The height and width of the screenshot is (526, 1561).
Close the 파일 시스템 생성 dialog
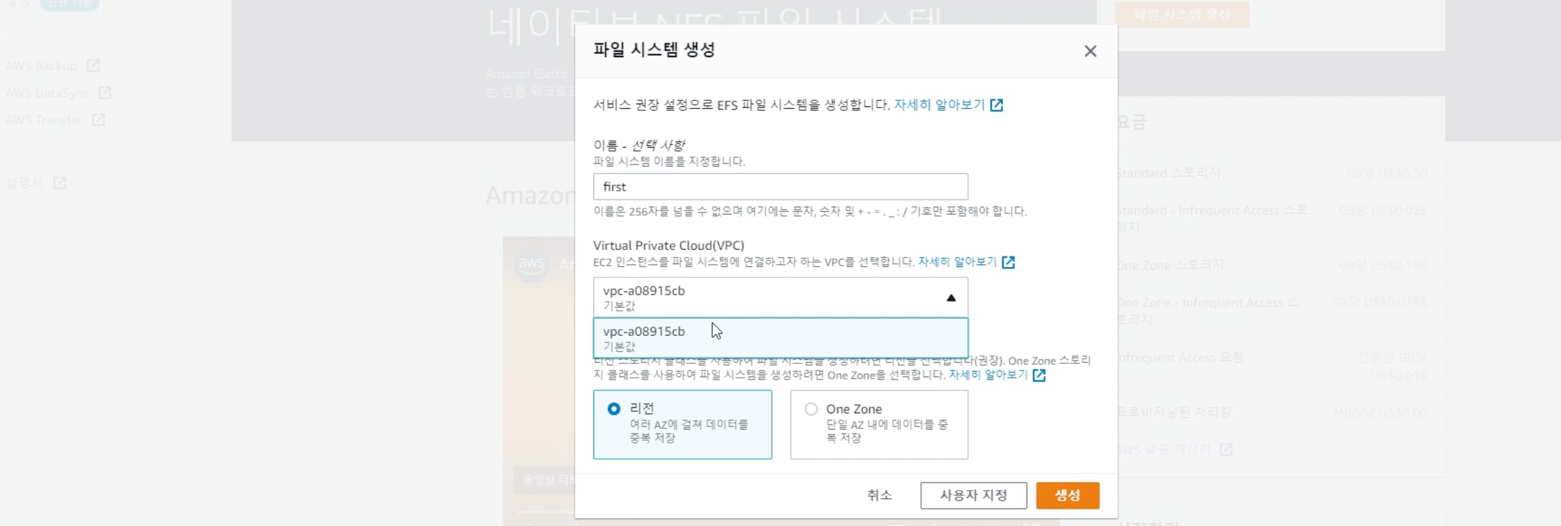(x=1090, y=51)
